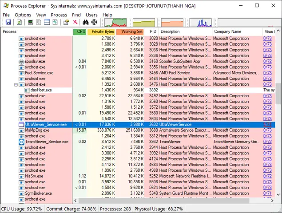Image resolution: width=282 pixels, height=213 pixels.
Task: Click the MsMpEng.exe process icon
Action: 21,130
